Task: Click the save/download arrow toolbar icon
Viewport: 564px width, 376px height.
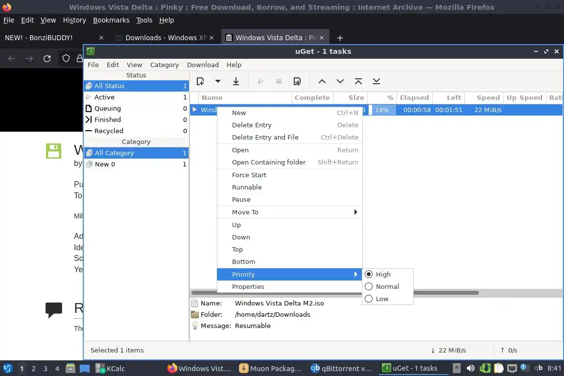Action: tap(236, 81)
